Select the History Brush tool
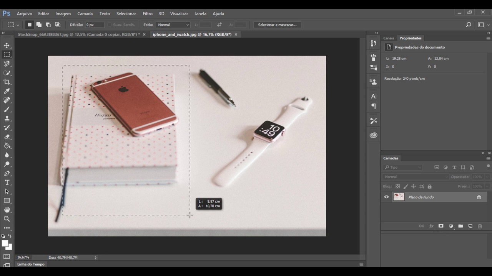Screen dimensions: 492x276 7,128
